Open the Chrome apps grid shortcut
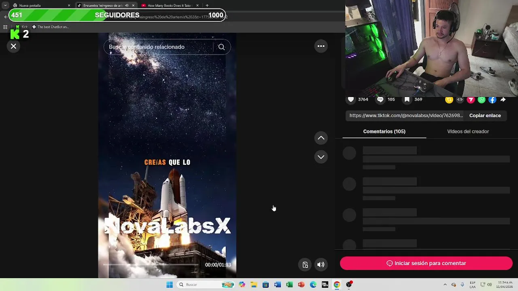This screenshot has height=291, width=518. click(5, 27)
